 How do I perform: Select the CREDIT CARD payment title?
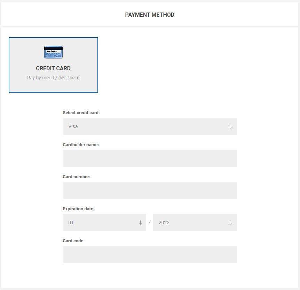tap(53, 69)
